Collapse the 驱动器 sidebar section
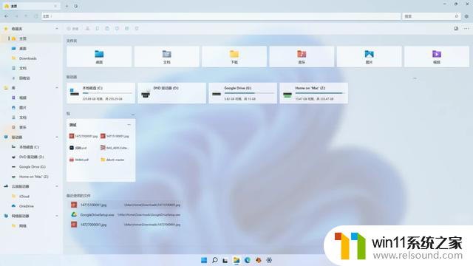Viewport: 473px width, 266px height. coord(57,137)
